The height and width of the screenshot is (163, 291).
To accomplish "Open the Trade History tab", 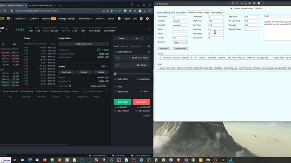I will point(42,91).
